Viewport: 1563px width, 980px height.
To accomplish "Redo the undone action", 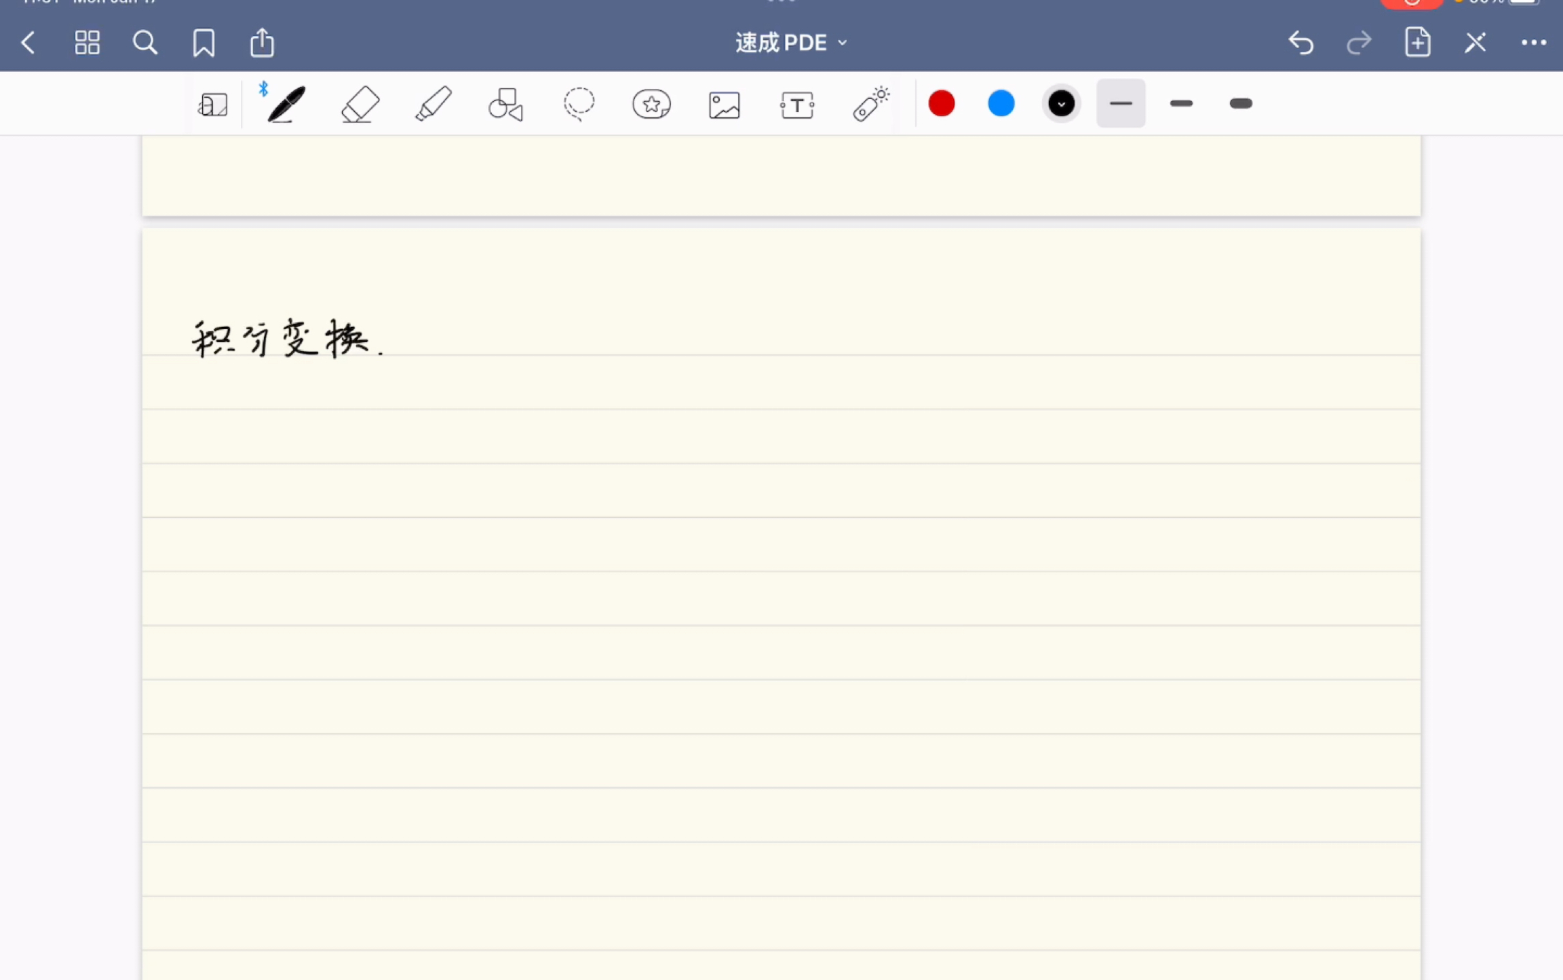I will point(1359,43).
